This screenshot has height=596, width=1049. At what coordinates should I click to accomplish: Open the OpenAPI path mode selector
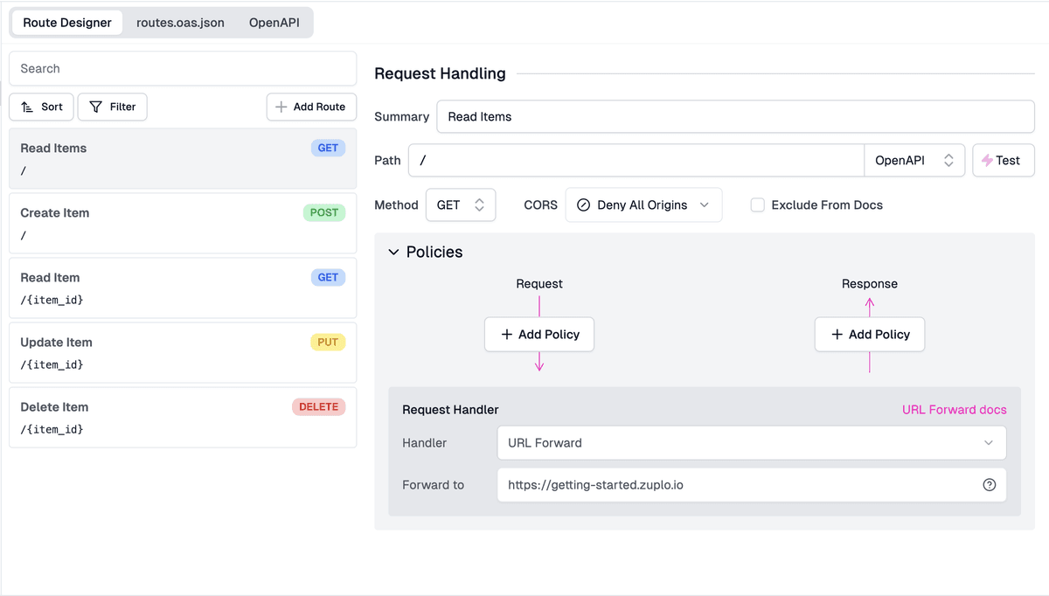click(x=914, y=161)
